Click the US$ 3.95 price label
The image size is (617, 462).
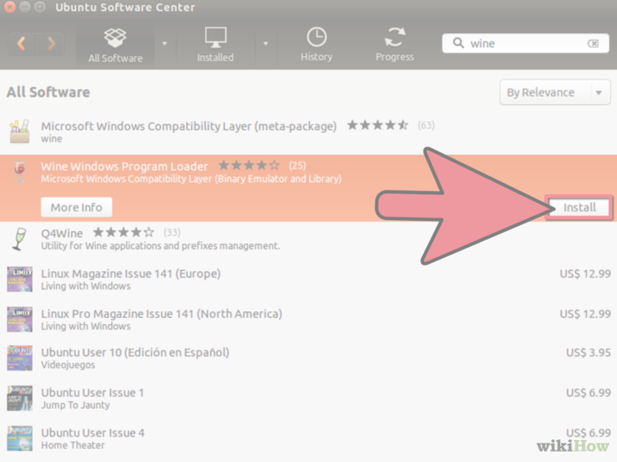(x=588, y=352)
